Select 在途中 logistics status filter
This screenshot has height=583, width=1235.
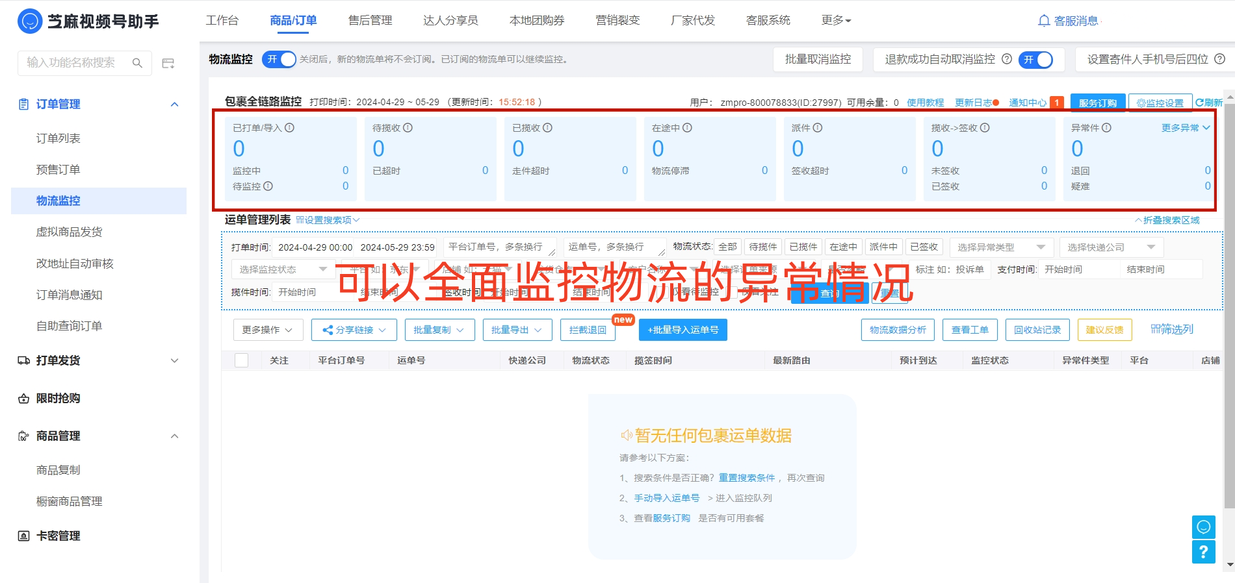[844, 247]
